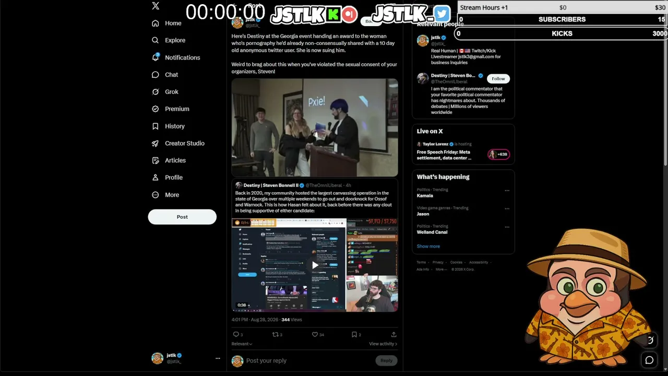Expand the footer More link
Viewport: 668px width, 376px height.
441,269
